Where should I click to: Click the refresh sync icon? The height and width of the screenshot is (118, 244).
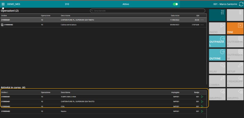[241, 4]
